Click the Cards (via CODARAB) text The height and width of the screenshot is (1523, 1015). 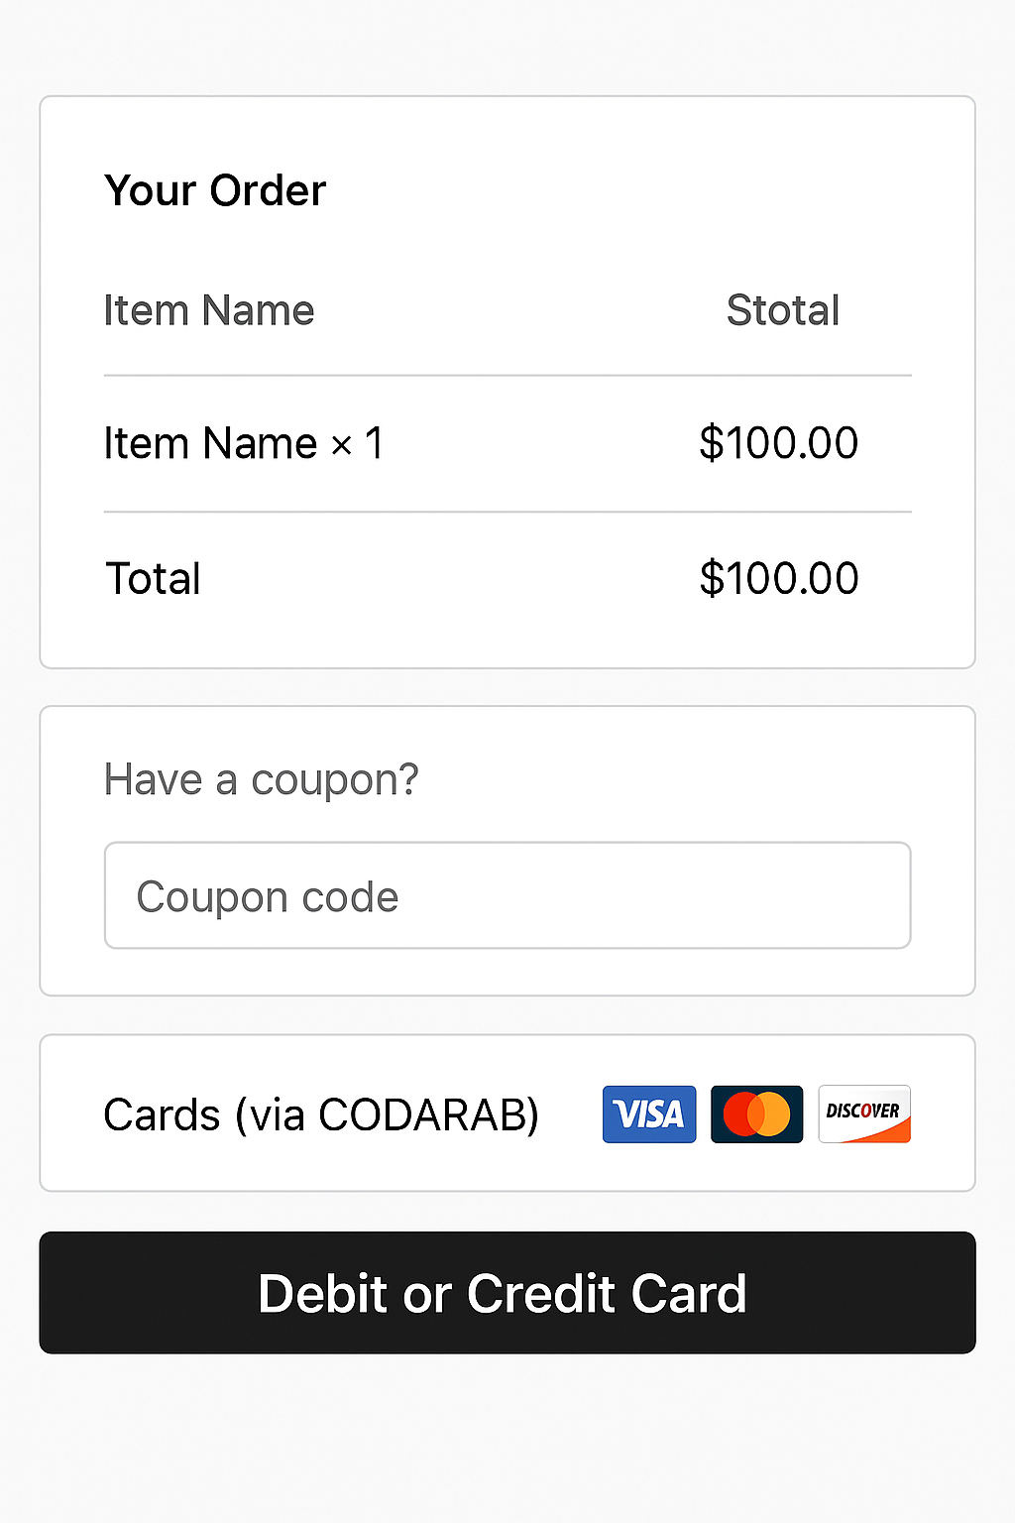(321, 1114)
